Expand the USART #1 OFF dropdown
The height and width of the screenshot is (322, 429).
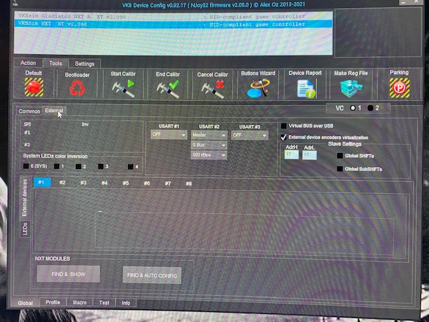(x=168, y=134)
